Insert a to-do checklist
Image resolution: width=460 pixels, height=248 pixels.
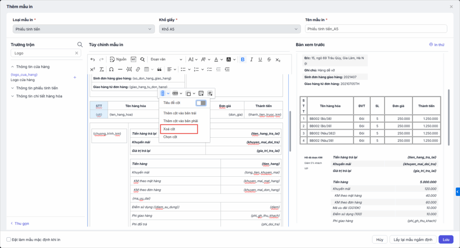209,70
